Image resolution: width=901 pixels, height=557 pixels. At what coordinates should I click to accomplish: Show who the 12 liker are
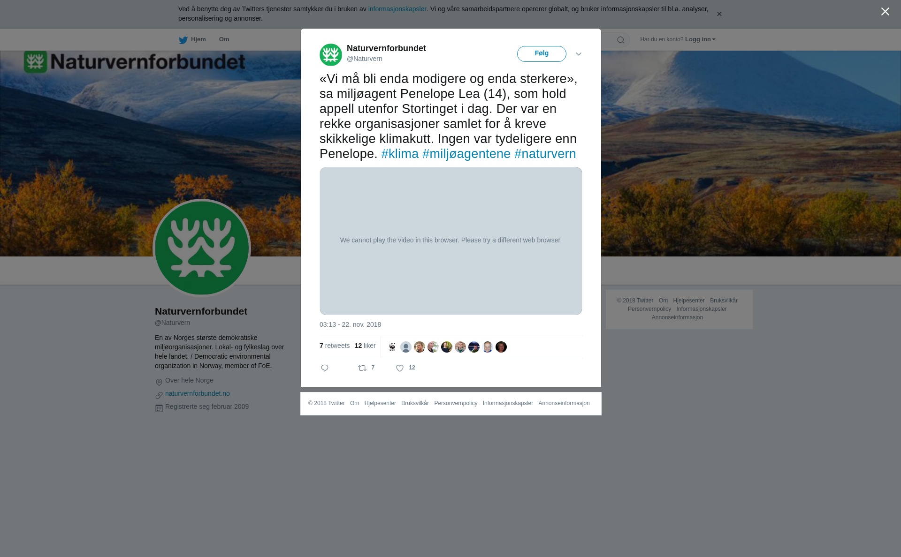click(365, 346)
